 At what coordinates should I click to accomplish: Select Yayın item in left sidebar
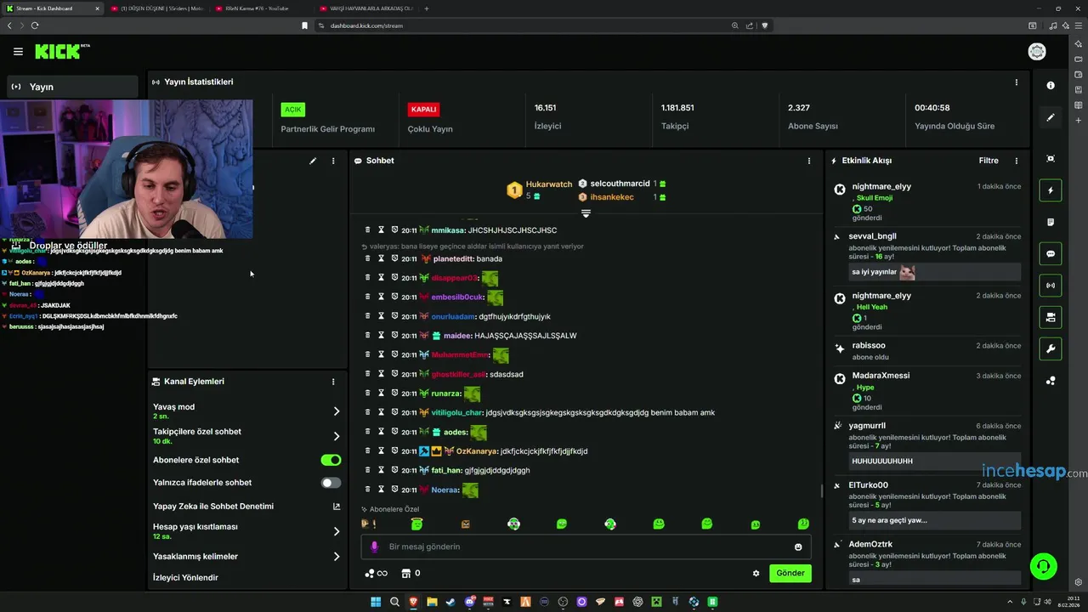coord(72,87)
